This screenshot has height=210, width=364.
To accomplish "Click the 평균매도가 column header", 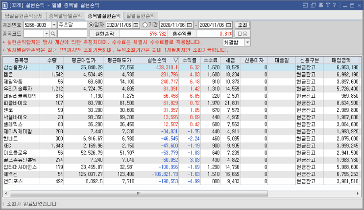I will [x=120, y=60].
